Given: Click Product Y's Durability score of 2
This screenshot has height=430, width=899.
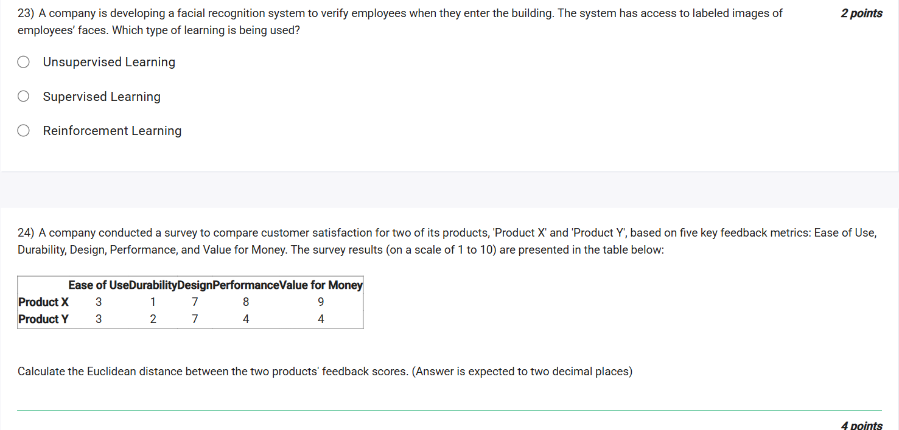Looking at the screenshot, I should [x=153, y=319].
